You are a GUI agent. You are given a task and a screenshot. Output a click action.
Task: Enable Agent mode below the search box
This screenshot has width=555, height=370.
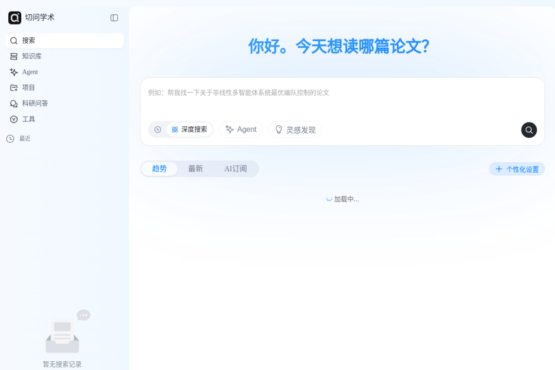[x=241, y=130]
